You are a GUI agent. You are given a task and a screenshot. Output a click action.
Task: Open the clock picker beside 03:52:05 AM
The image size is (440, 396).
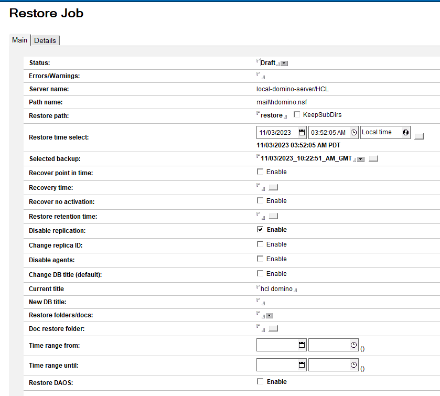pos(353,132)
